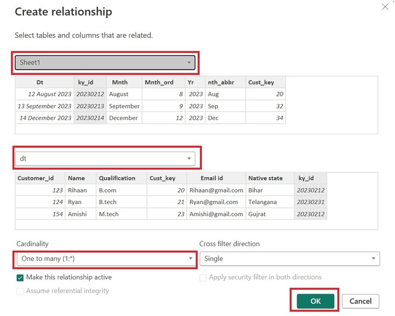Select the Customer_id column in dt table

[x=36, y=178]
